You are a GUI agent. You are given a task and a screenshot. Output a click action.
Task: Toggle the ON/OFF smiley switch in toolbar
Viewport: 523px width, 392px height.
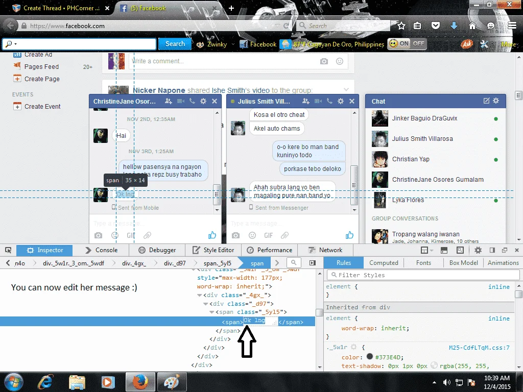(407, 44)
